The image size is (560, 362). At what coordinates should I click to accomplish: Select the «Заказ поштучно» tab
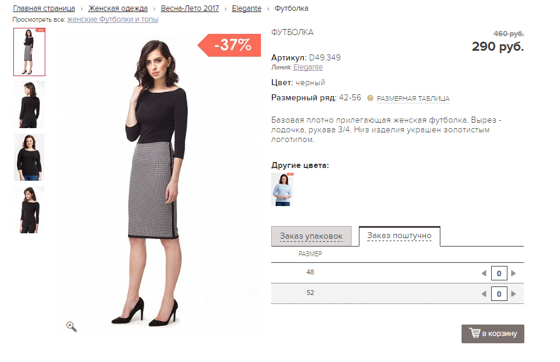point(399,236)
